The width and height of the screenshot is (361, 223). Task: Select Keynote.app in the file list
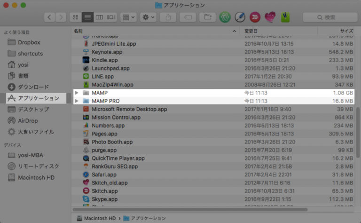tap(107, 52)
